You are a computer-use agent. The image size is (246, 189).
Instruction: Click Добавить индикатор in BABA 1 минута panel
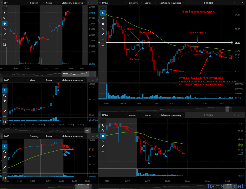click(x=171, y=3)
